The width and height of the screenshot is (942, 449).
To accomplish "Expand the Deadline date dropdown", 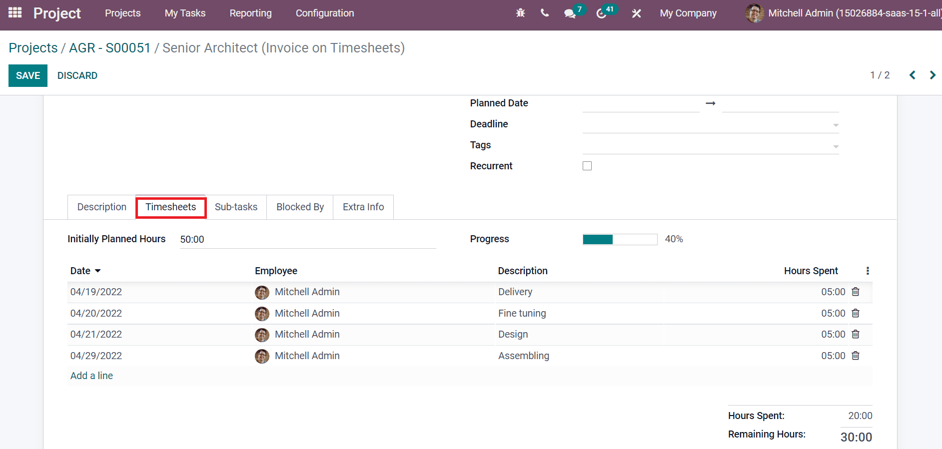I will (836, 125).
